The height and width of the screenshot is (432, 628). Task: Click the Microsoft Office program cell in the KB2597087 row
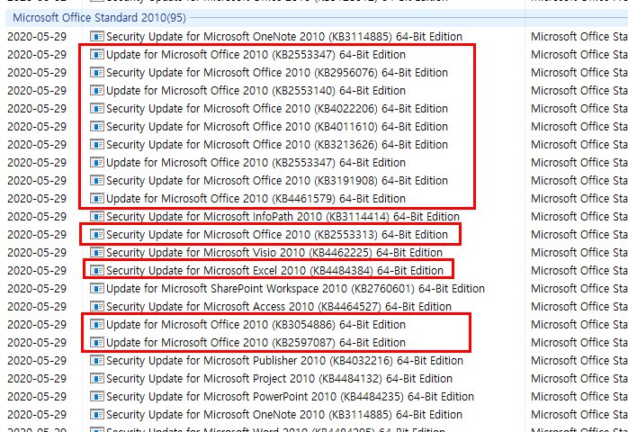[579, 343]
